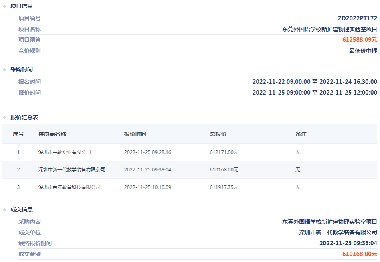
Task: Click supplier 深圳市新一代教学装备有限公司 in table
Action: point(72,170)
